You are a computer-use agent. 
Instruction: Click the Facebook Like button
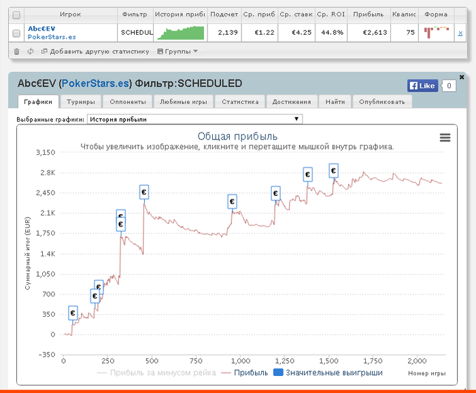(422, 86)
